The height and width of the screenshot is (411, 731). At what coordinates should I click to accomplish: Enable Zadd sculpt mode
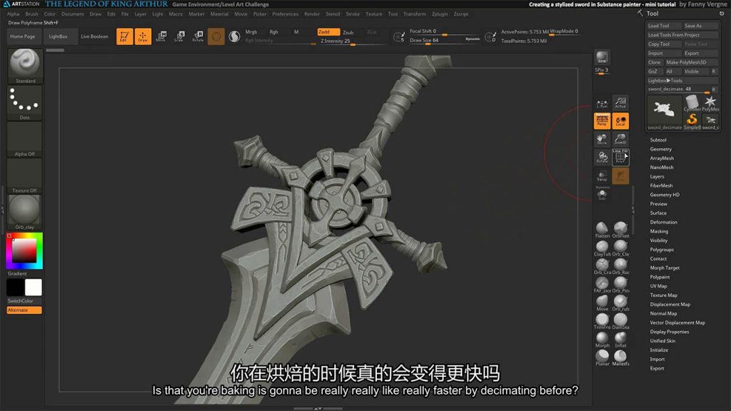tap(328, 31)
